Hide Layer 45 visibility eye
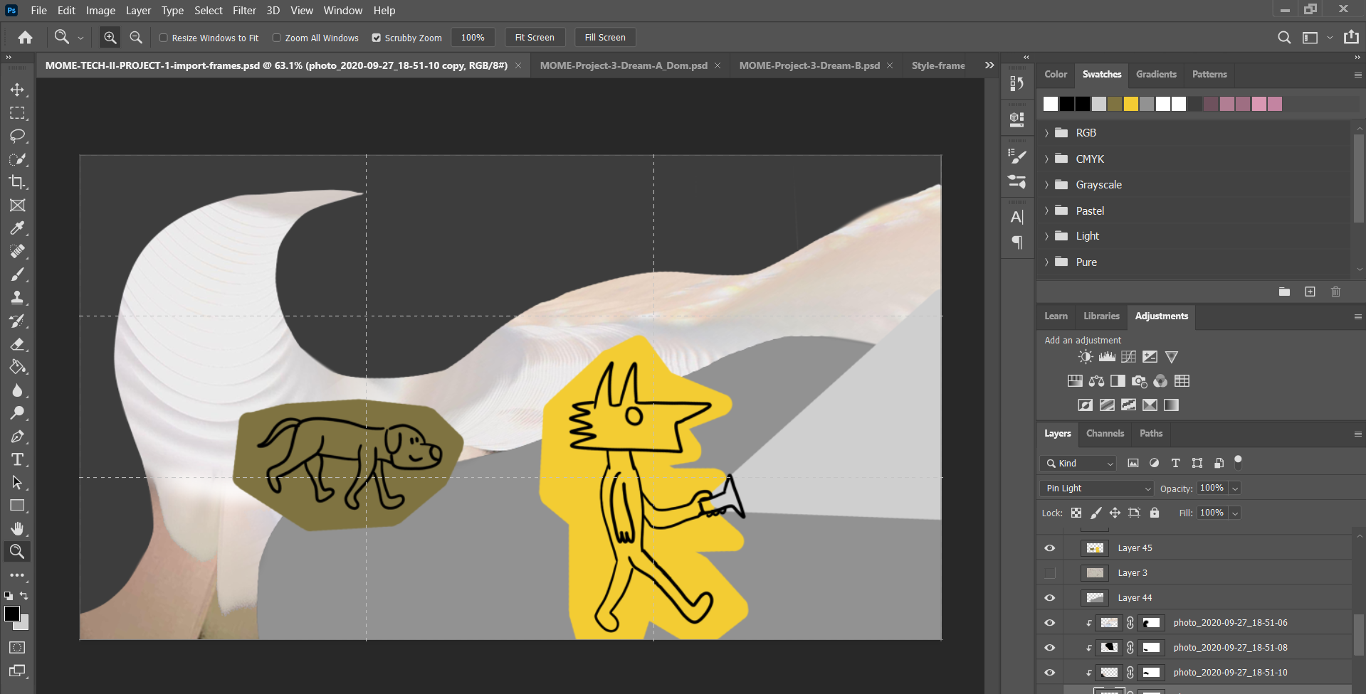The image size is (1366, 694). tap(1050, 548)
